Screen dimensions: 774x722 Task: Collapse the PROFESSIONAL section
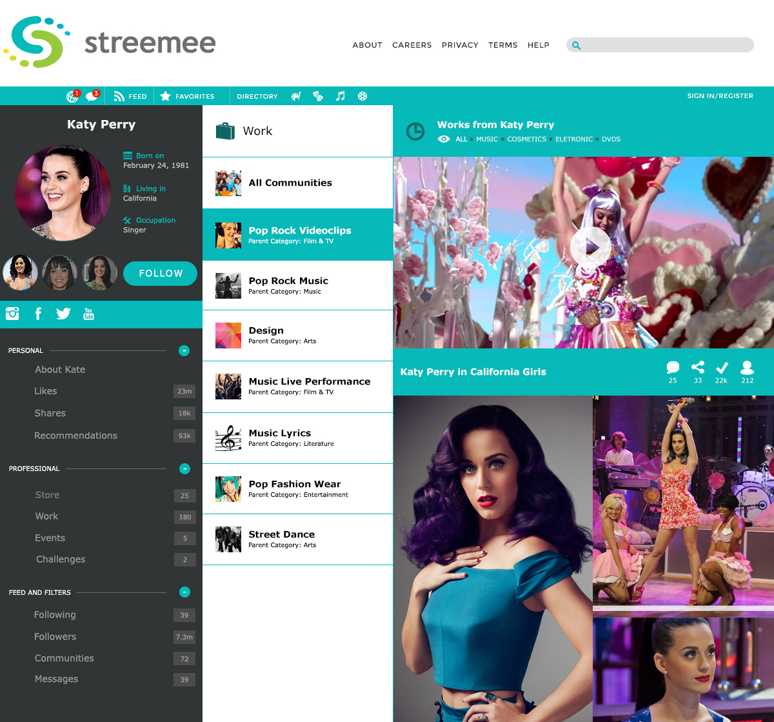(x=184, y=468)
